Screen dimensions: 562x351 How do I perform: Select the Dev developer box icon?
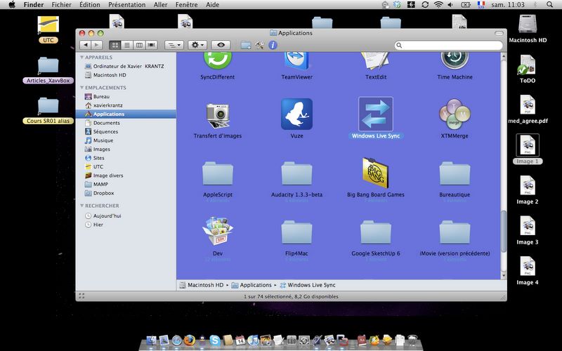point(218,231)
